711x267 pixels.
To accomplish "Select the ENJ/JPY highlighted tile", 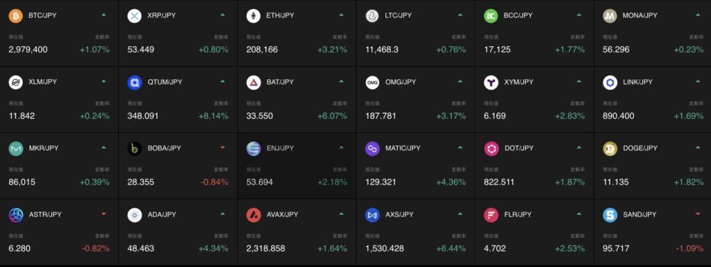I will pos(296,166).
